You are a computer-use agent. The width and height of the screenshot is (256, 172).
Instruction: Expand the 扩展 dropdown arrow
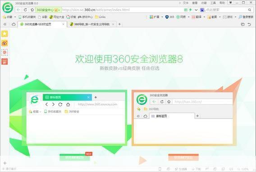tap(162, 17)
